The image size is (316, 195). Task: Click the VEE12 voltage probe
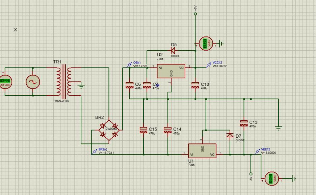point(257,151)
